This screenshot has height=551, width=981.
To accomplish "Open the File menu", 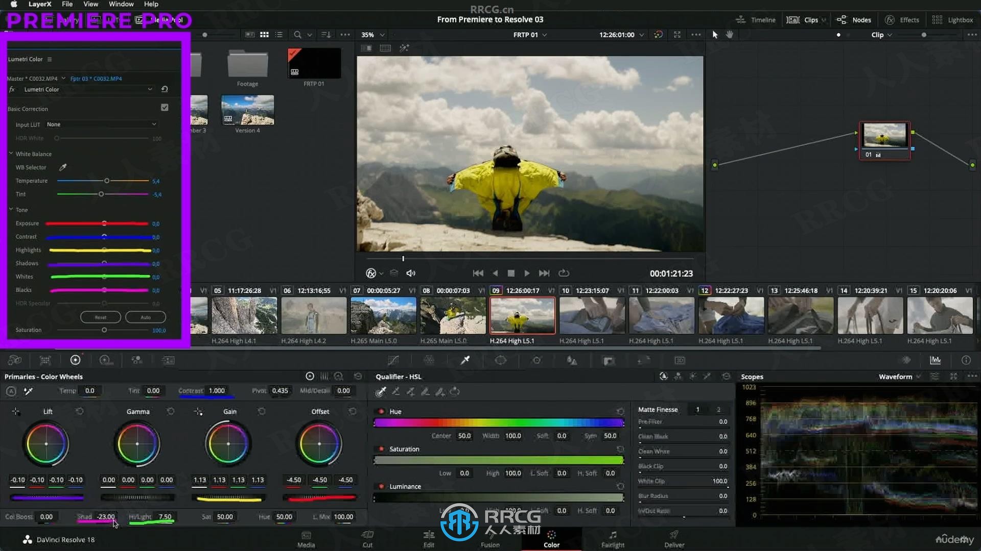I will coord(67,4).
